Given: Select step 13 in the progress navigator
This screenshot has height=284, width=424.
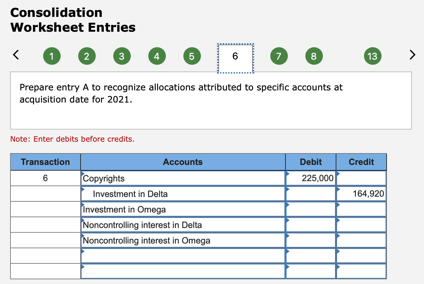Looking at the screenshot, I should point(372,56).
